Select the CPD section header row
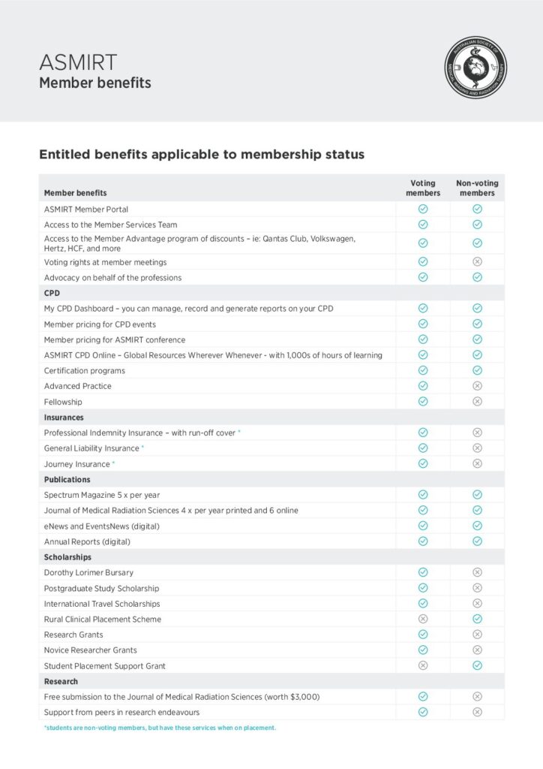This screenshot has height=769, width=543. click(271, 293)
